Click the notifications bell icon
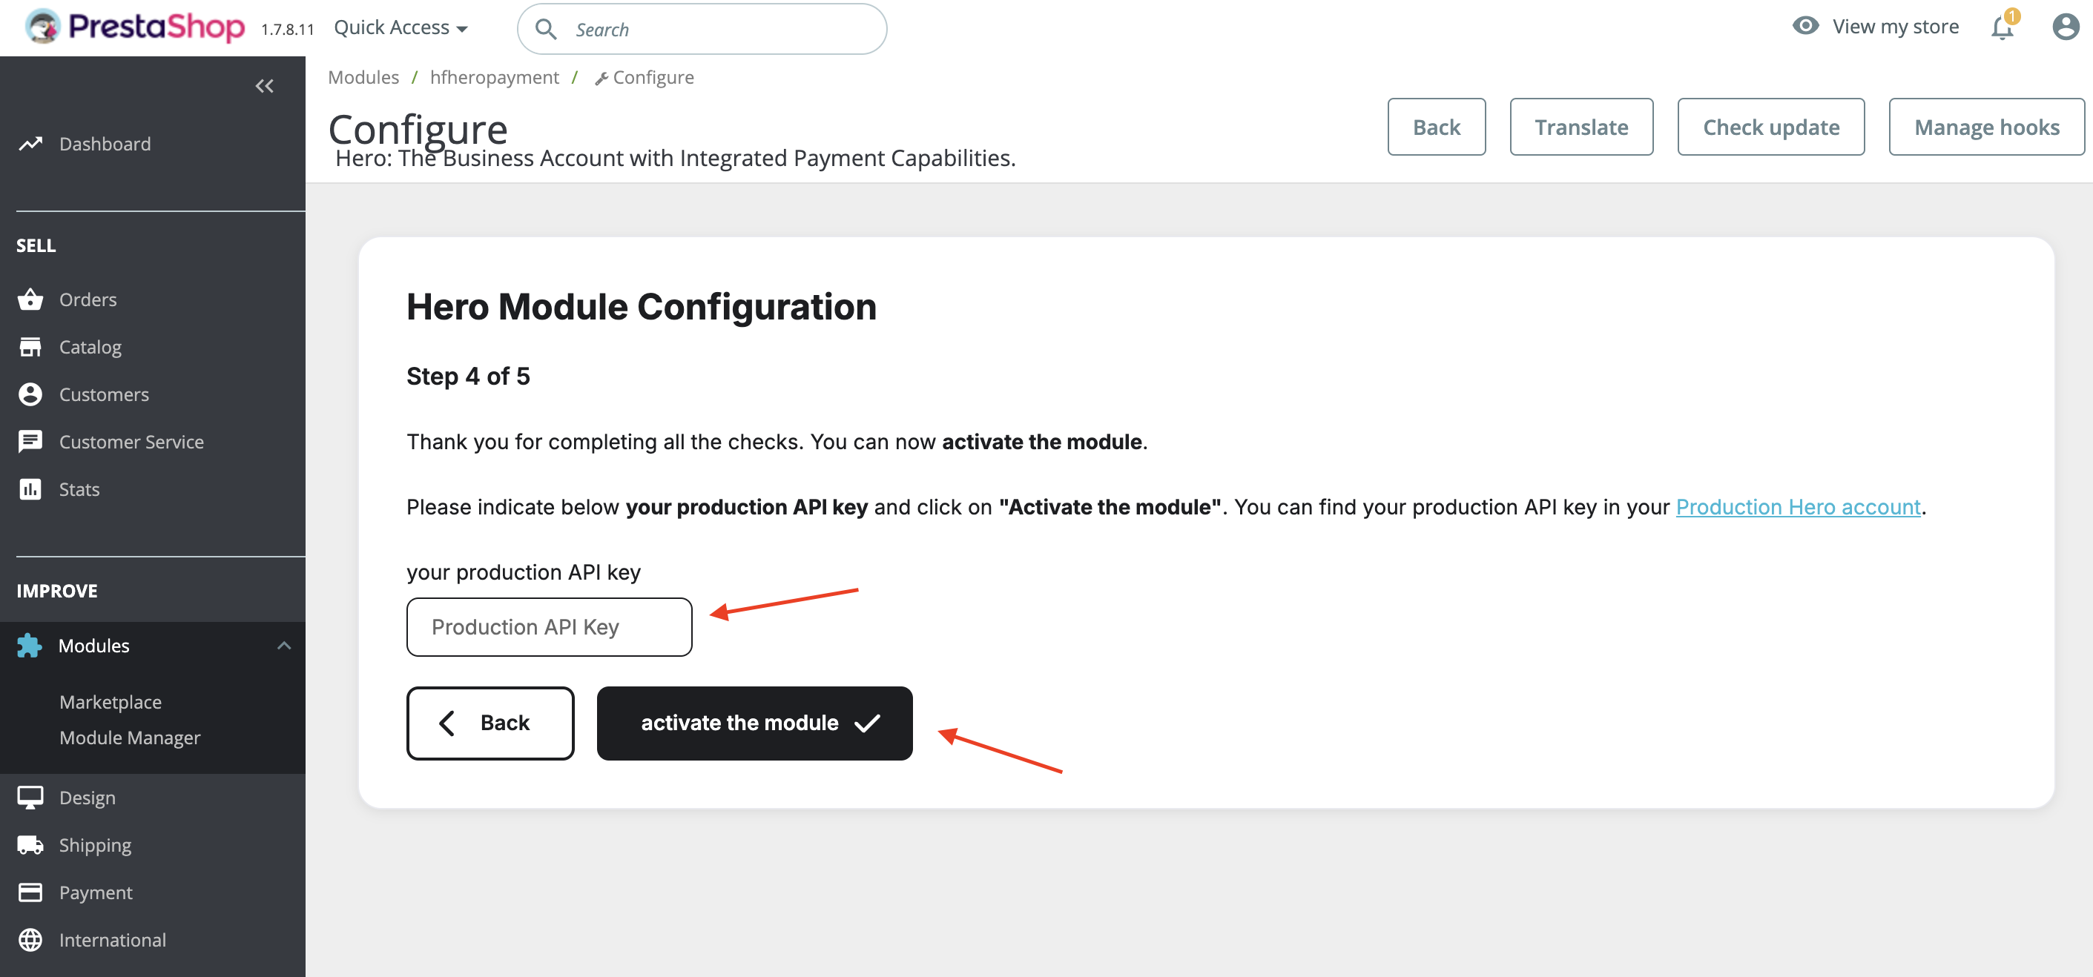2093x977 pixels. point(2002,28)
